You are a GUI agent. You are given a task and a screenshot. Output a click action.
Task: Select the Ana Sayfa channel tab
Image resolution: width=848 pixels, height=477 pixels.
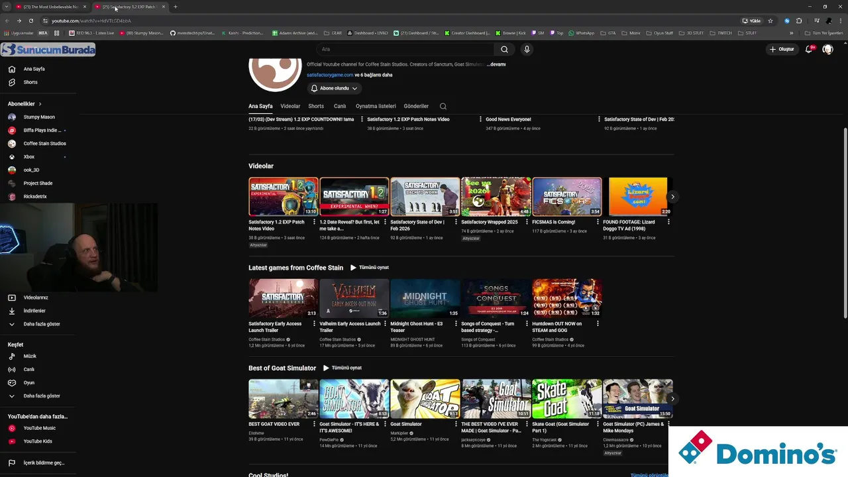point(260,106)
